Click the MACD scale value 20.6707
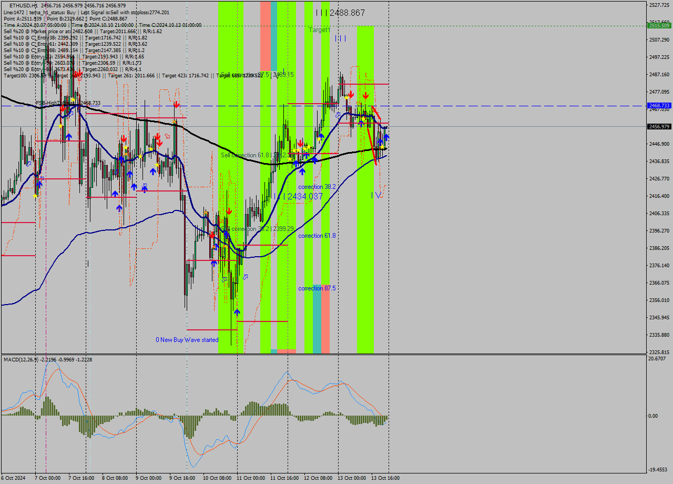Image resolution: width=673 pixels, height=484 pixels. pyautogui.click(x=657, y=358)
